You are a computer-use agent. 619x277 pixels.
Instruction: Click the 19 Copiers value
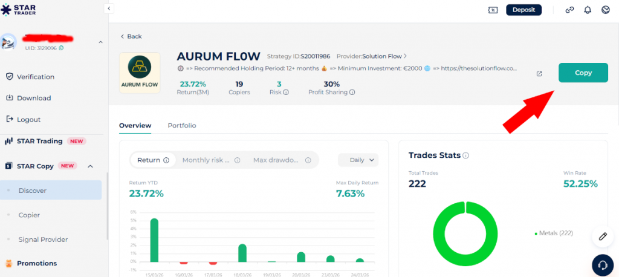pyautogui.click(x=239, y=84)
